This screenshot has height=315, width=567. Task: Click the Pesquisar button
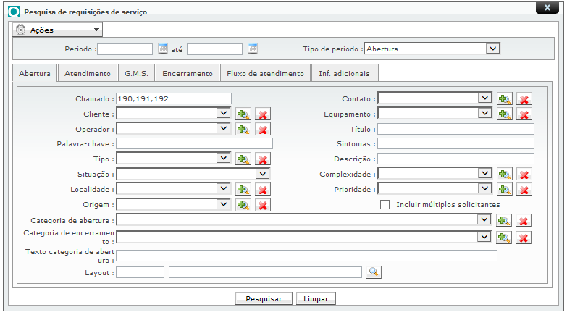click(264, 298)
